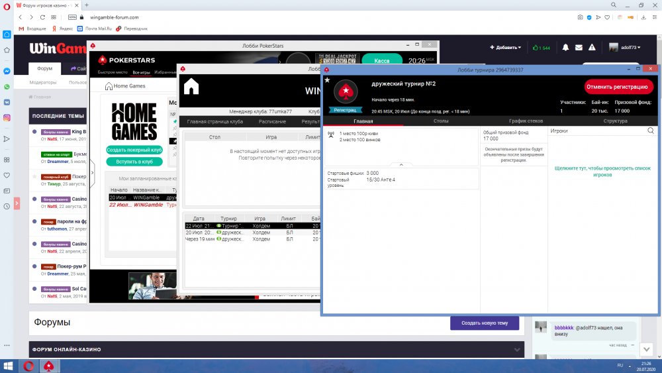
Task: Click the Игроки search input field
Action: pos(596,131)
